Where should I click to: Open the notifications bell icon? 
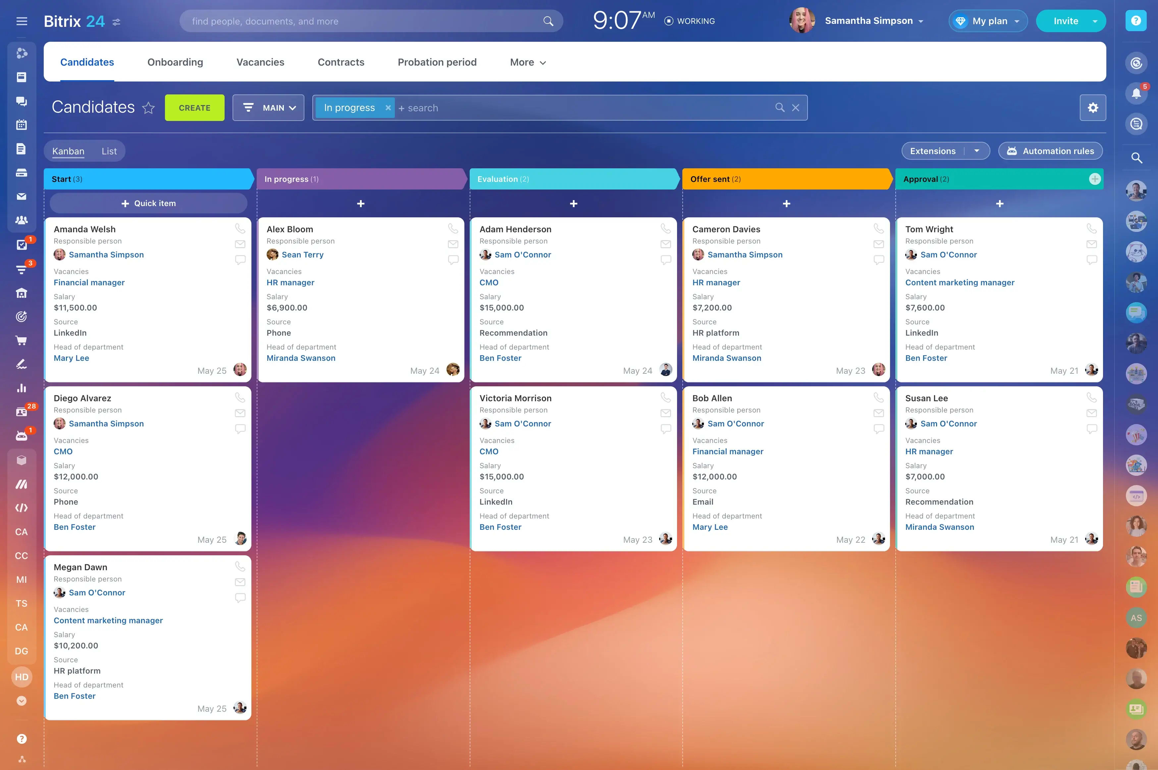(x=1136, y=93)
